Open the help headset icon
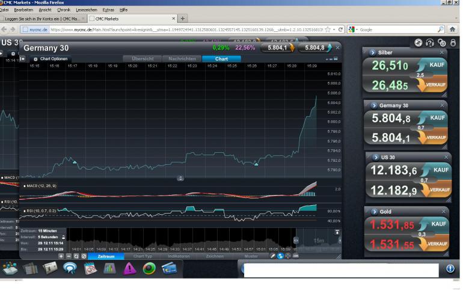The width and height of the screenshot is (463, 290). 430,43
